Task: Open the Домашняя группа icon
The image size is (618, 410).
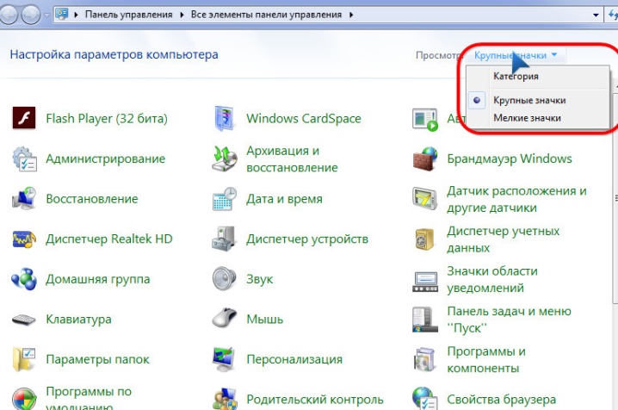Action: 24,279
